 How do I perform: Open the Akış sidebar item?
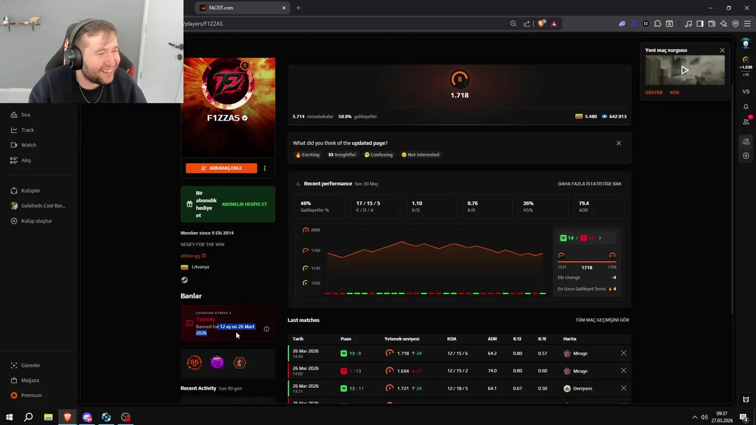(21, 160)
